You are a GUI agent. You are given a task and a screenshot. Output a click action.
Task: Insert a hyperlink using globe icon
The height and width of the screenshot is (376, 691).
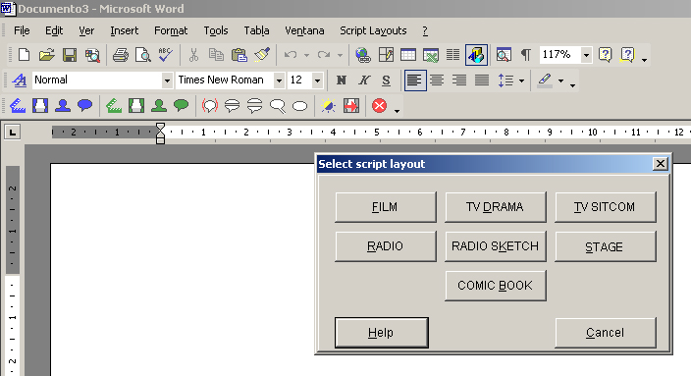pos(363,55)
